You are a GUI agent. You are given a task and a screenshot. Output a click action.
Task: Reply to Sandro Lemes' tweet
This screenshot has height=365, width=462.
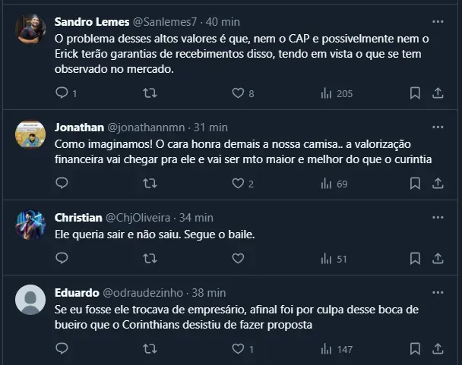click(x=62, y=93)
